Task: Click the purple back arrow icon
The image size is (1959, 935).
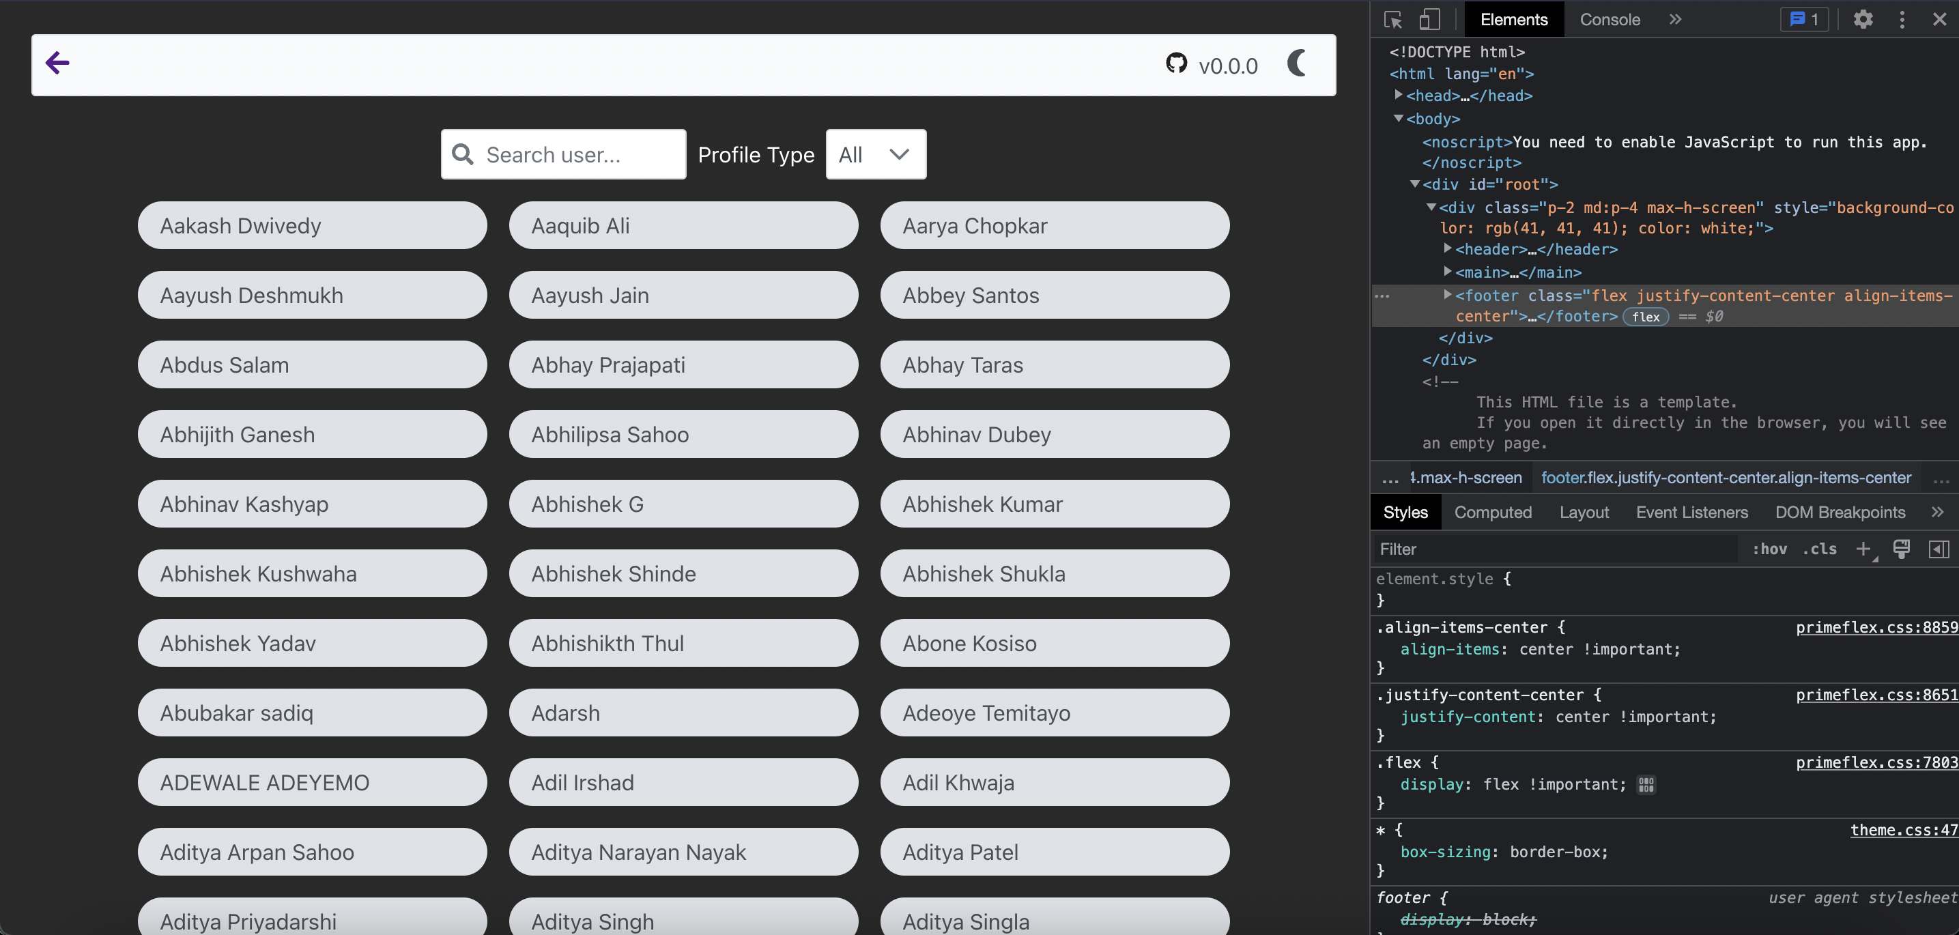Action: [57, 63]
